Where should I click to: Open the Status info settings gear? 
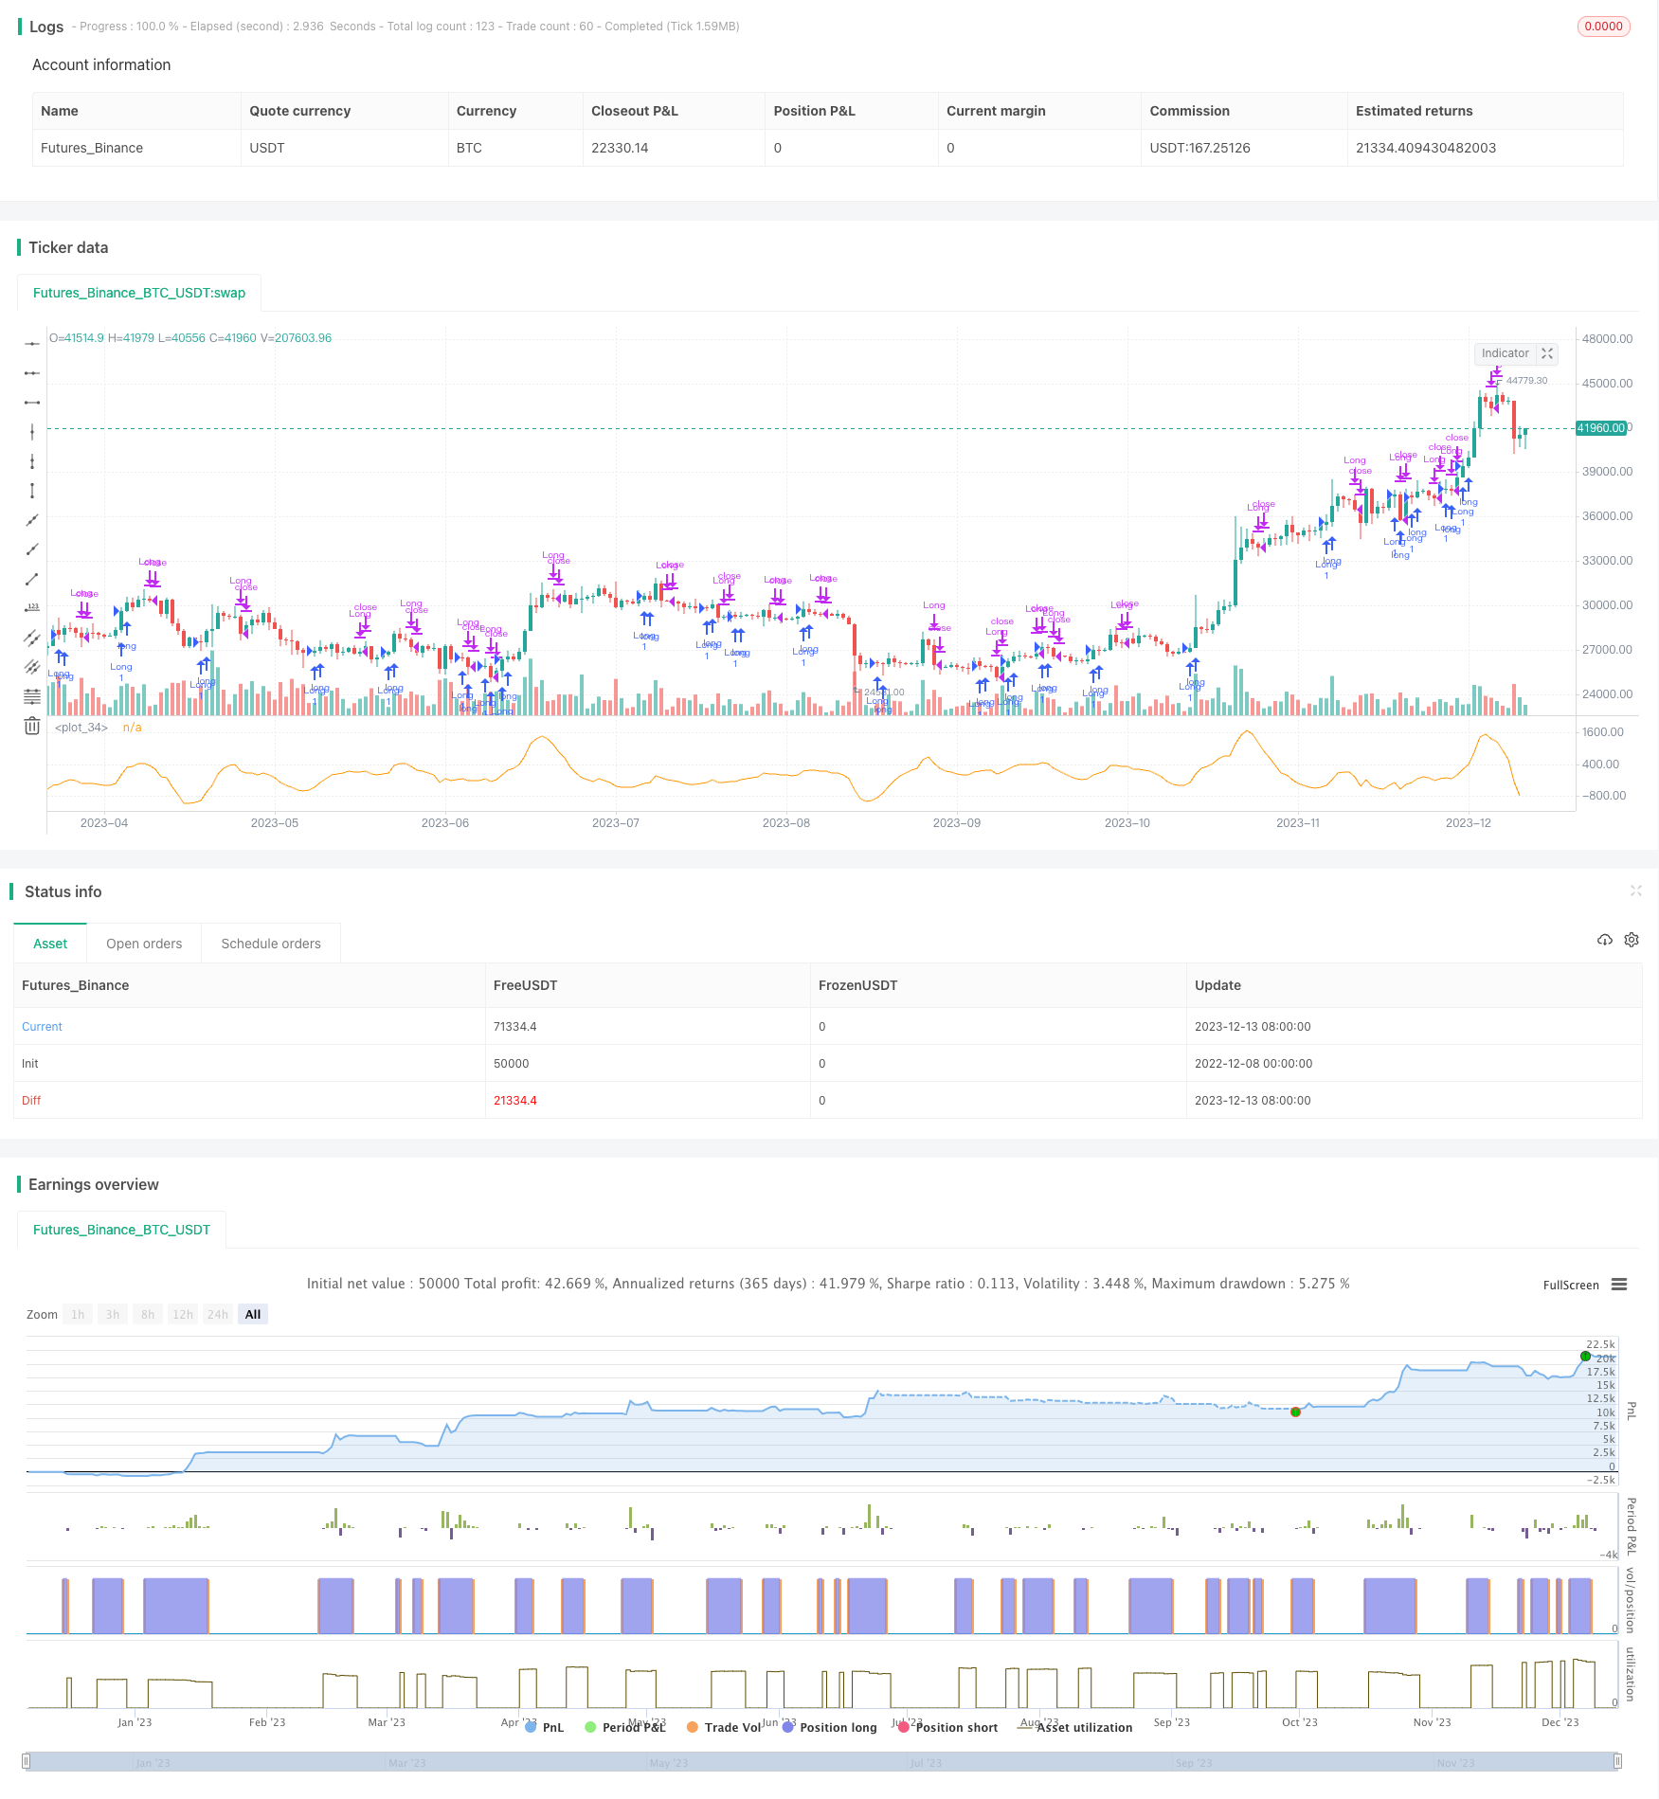(1632, 940)
